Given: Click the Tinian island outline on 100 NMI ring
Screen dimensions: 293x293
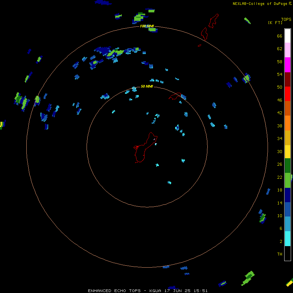Looking at the screenshot, I should 204,34.
